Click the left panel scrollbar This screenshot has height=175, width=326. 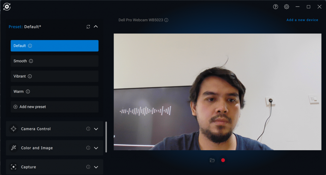[x=106, y=137]
